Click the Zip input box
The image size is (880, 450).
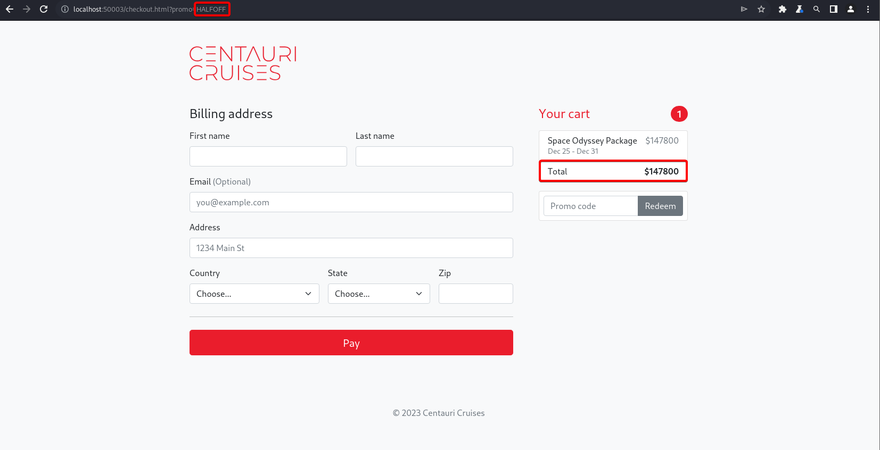[x=475, y=294]
